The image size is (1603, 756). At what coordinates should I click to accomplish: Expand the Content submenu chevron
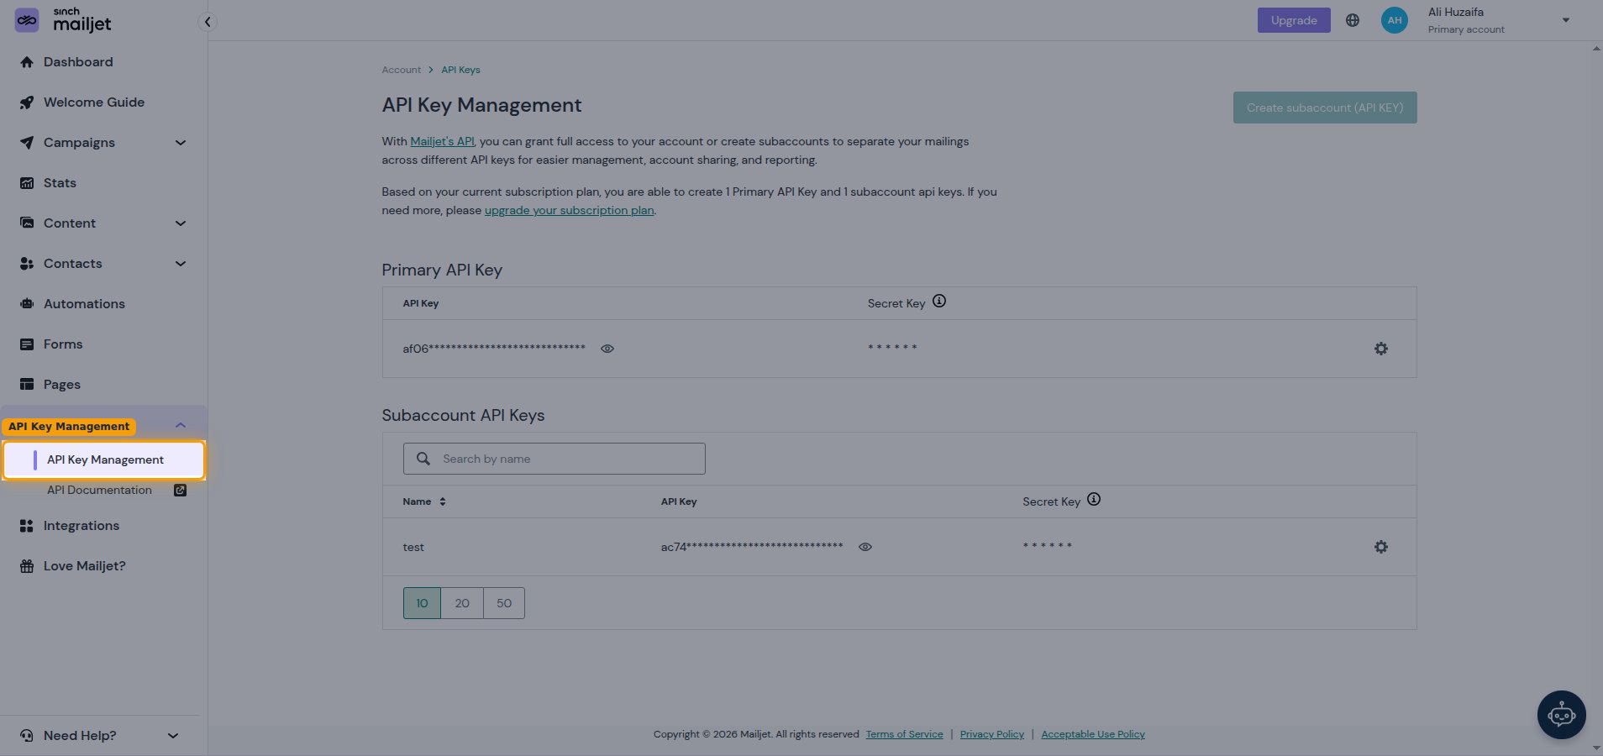click(181, 223)
